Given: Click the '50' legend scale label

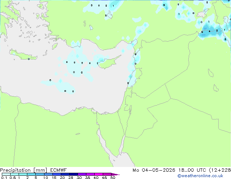Looking at the screenshot, I should click(x=113, y=178).
